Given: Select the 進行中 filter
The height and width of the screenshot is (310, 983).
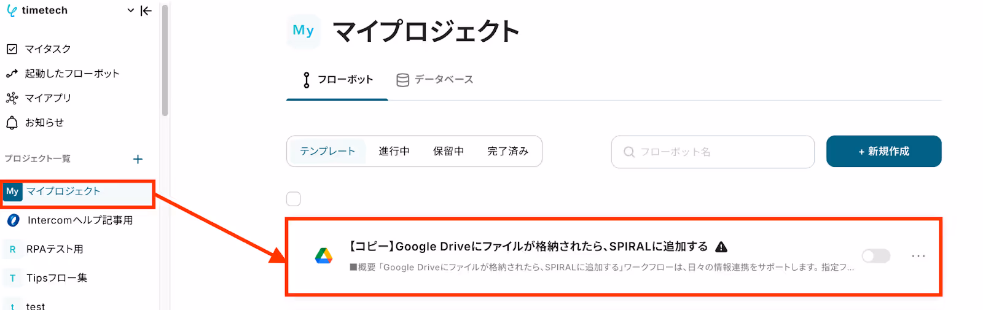Looking at the screenshot, I should (394, 151).
